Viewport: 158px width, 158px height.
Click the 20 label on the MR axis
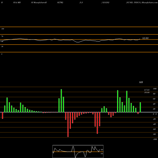coord(154,109)
